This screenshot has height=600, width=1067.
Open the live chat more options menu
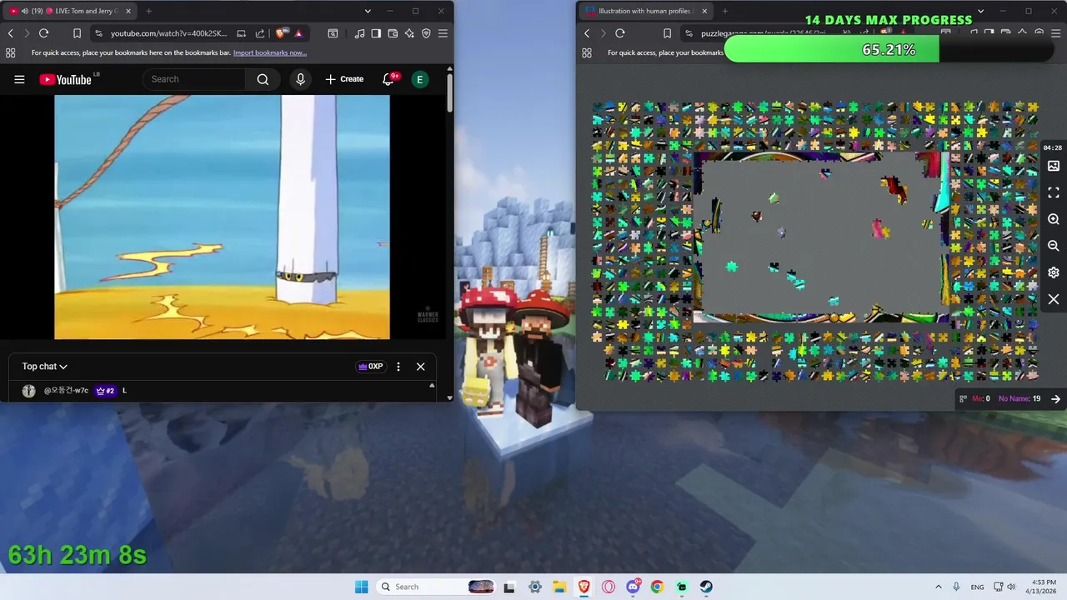[398, 367]
